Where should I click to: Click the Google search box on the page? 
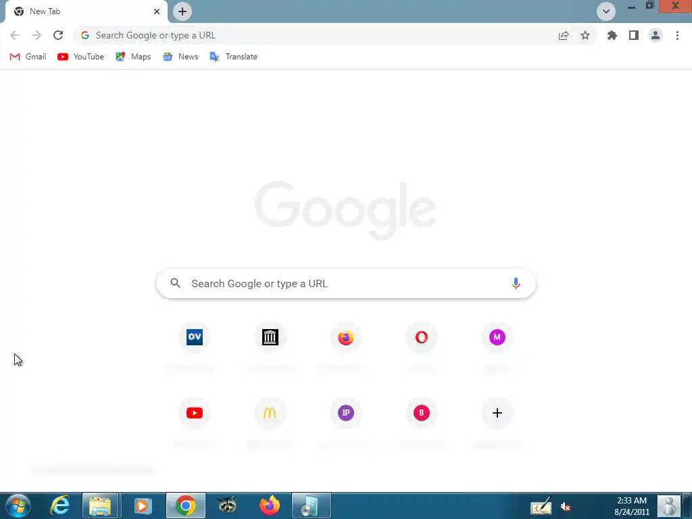click(x=346, y=283)
